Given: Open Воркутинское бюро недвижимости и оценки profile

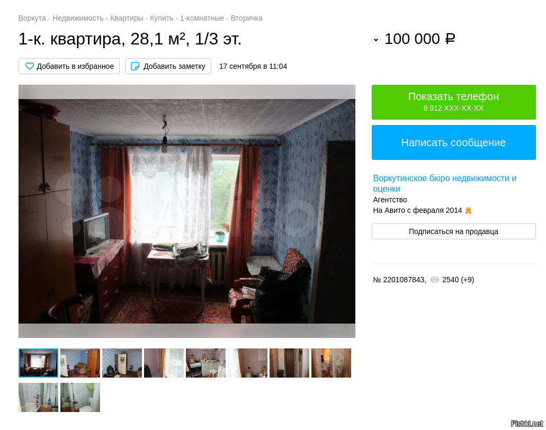Looking at the screenshot, I should tap(444, 183).
